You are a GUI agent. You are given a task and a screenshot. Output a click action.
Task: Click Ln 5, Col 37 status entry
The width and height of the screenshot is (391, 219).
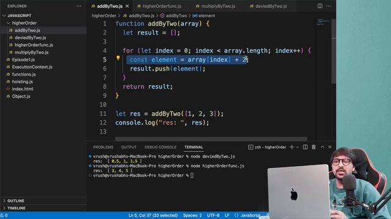click(x=153, y=215)
